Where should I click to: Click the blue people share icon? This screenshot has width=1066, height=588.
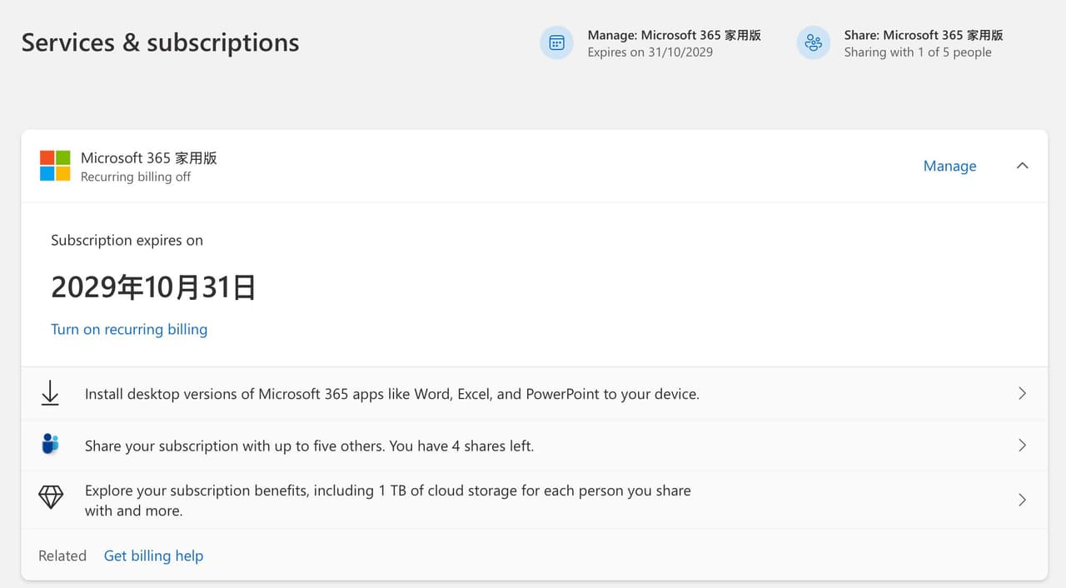(50, 445)
